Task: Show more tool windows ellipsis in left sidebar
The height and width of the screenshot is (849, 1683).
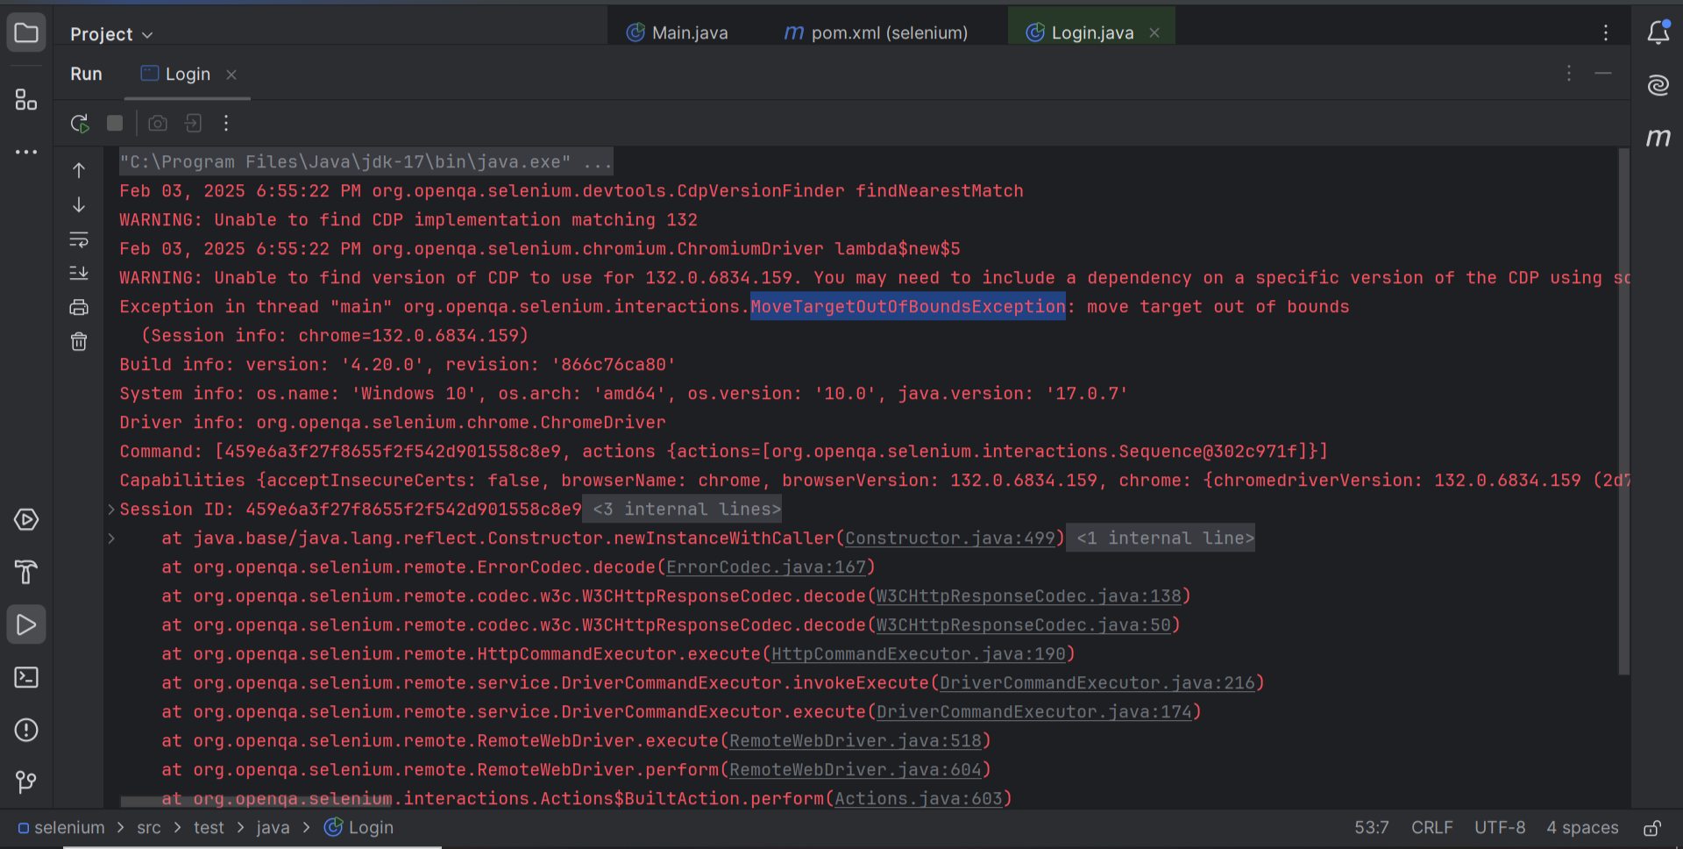Action: coord(26,152)
